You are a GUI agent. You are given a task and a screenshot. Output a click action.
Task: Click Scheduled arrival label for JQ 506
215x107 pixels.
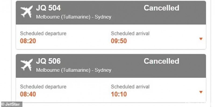point(130,87)
